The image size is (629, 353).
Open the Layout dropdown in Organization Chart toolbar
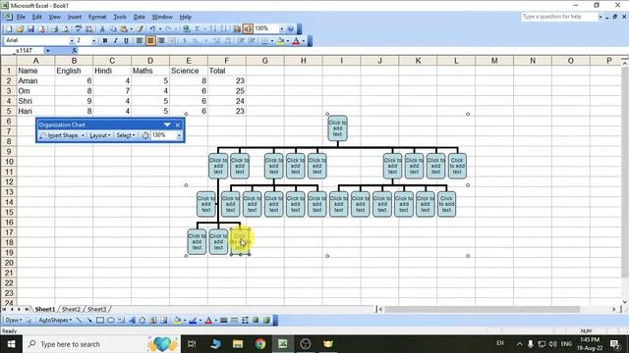pyautogui.click(x=100, y=135)
